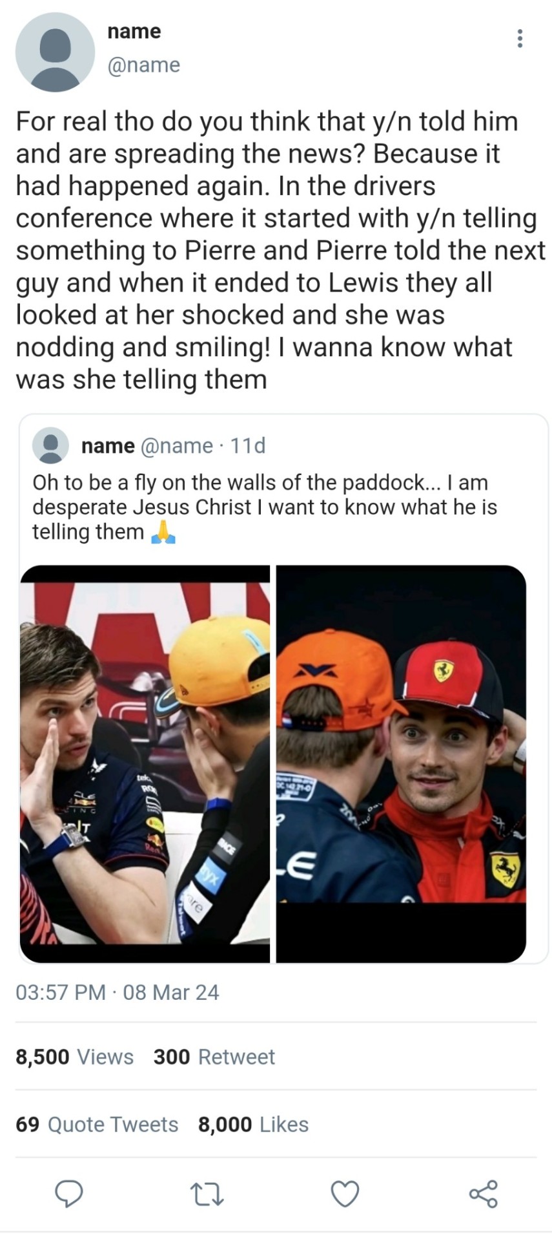Screen dimensions: 552x1241
Task: Like the tweet with heart icon
Action: coord(345,1194)
